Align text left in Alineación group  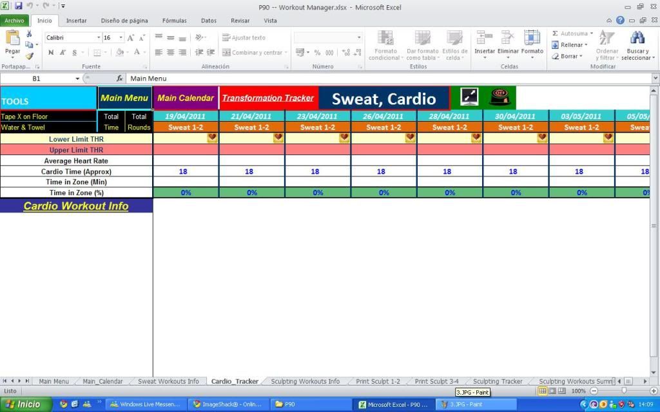pos(159,53)
